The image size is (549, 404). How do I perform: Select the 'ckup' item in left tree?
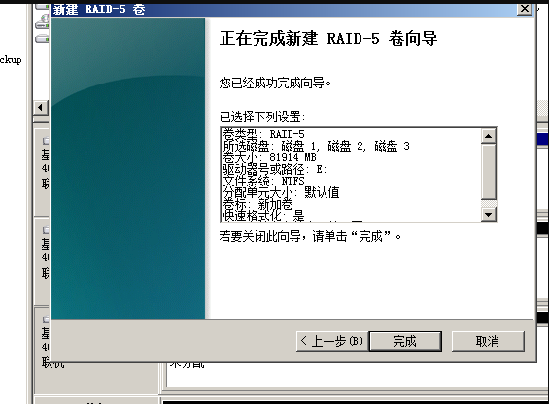(x=11, y=60)
